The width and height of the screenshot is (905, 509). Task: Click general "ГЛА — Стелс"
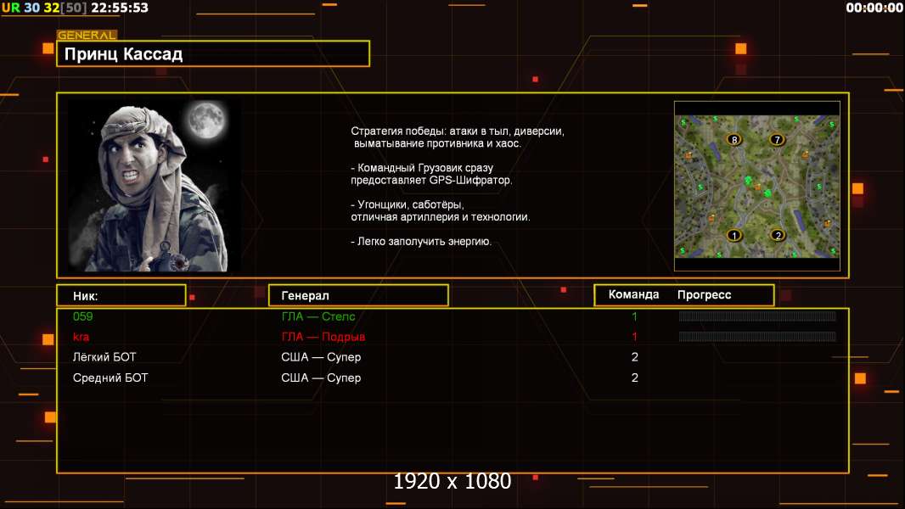[318, 316]
